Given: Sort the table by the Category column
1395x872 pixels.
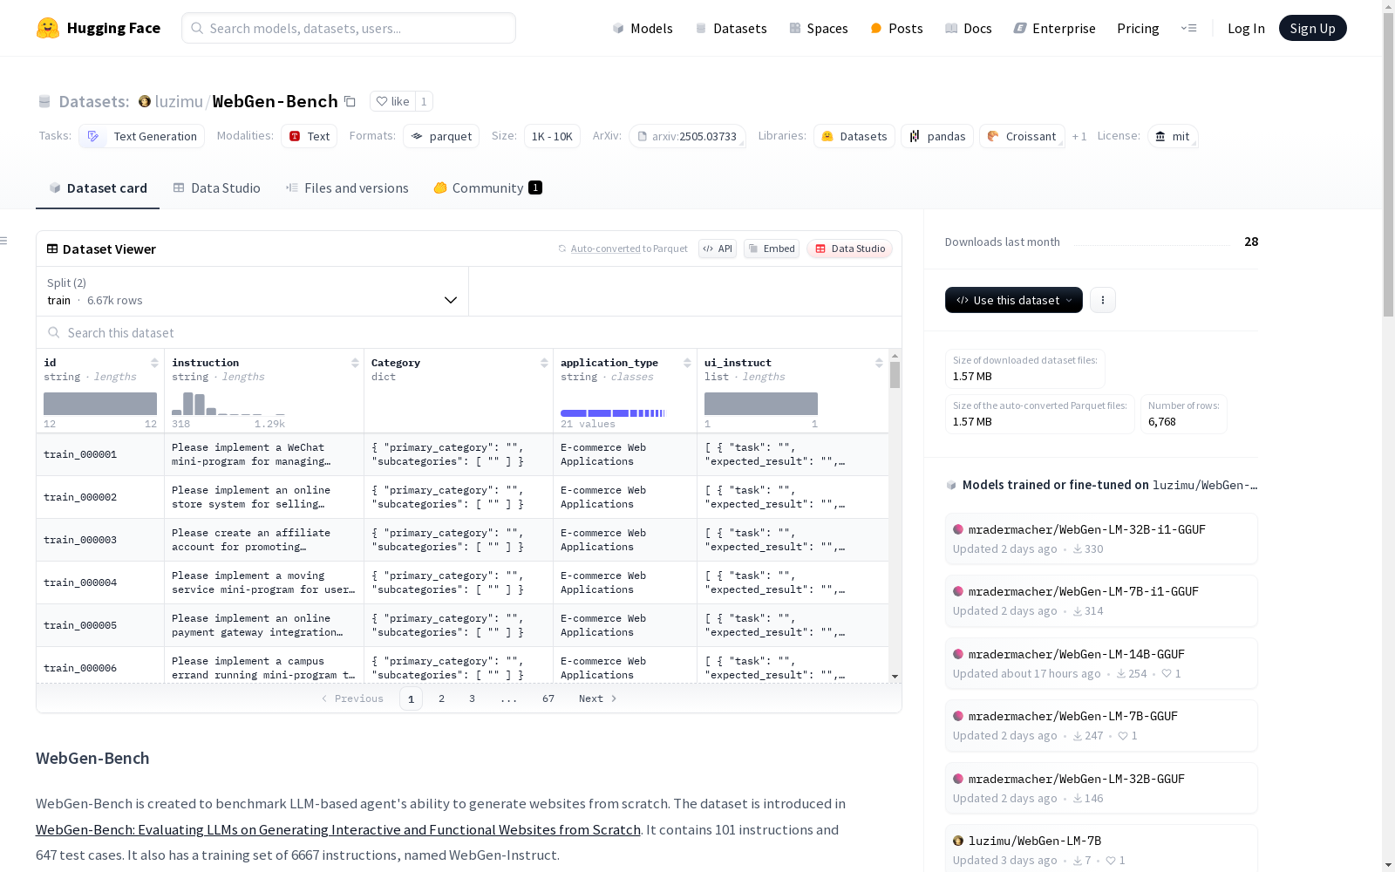Looking at the screenshot, I should click(x=544, y=363).
